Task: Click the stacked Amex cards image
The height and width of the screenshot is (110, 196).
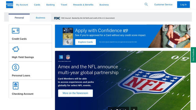Action: pos(68,36)
